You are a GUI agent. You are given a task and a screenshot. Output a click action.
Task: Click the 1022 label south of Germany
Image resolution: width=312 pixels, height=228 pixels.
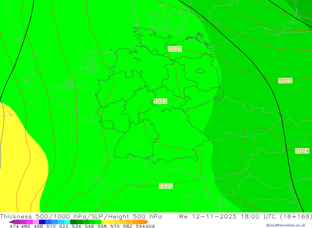coord(166,186)
